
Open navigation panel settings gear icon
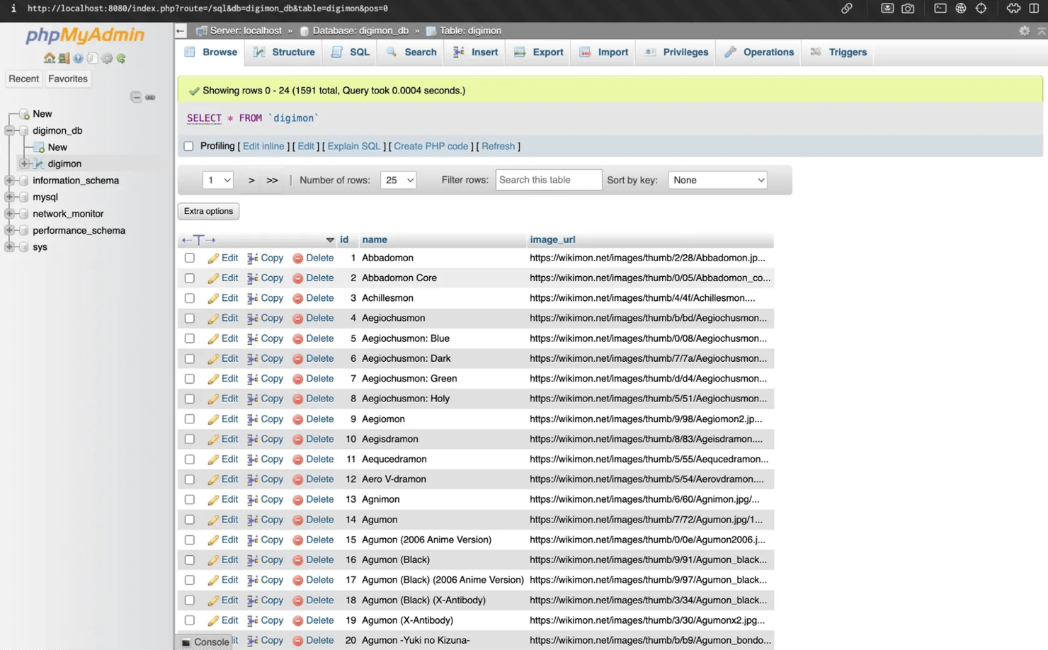point(107,58)
